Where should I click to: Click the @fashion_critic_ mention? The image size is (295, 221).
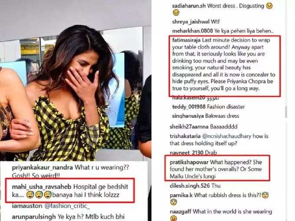(67, 206)
